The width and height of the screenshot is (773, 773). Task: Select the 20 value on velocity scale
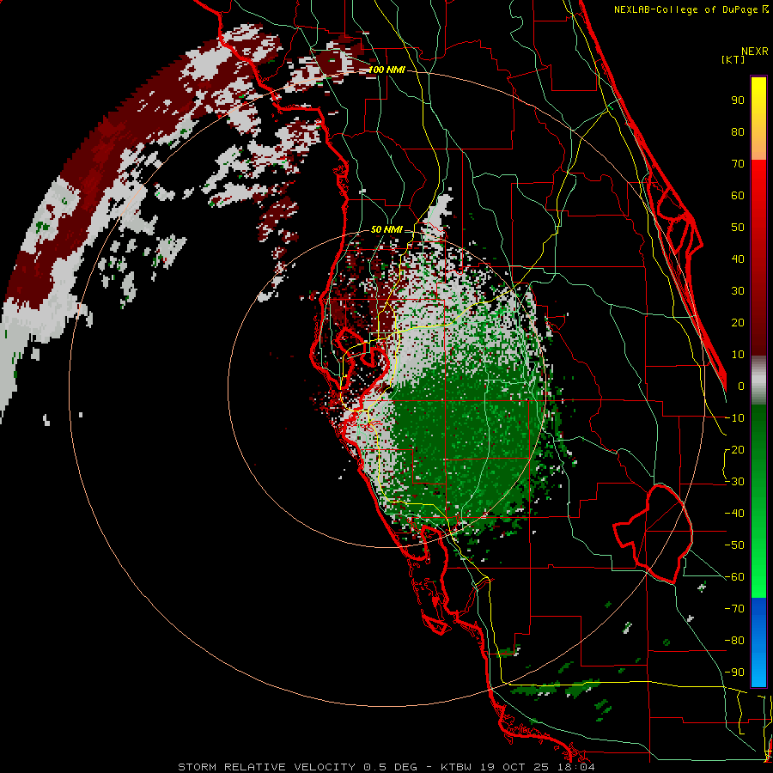(738, 323)
